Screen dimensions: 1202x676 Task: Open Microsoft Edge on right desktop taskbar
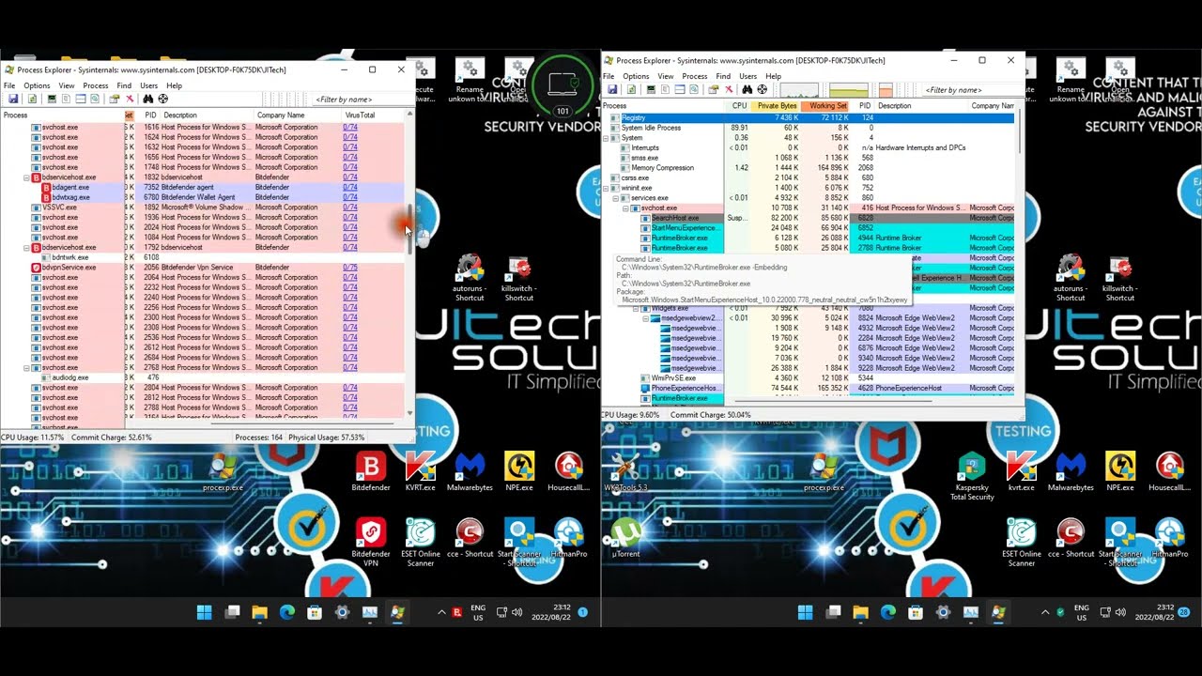[887, 613]
